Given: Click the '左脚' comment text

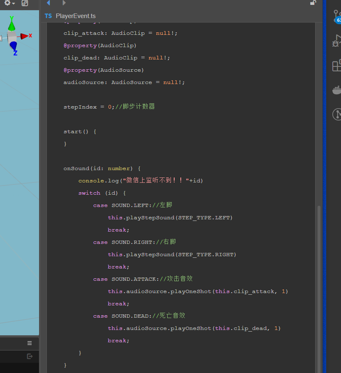Looking at the screenshot, I should pyautogui.click(x=166, y=205).
